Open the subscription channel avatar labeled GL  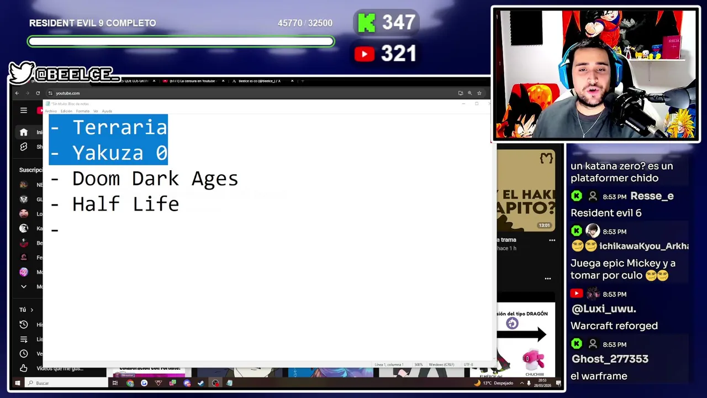point(24,199)
